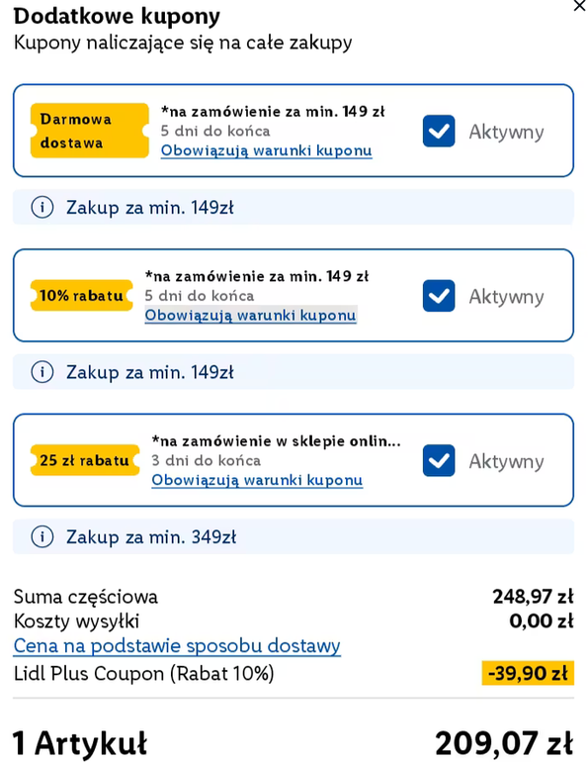Screen dimensions: 588x762
Task: Uncheck the 10% rabatu coupon checkbox
Action: click(439, 296)
